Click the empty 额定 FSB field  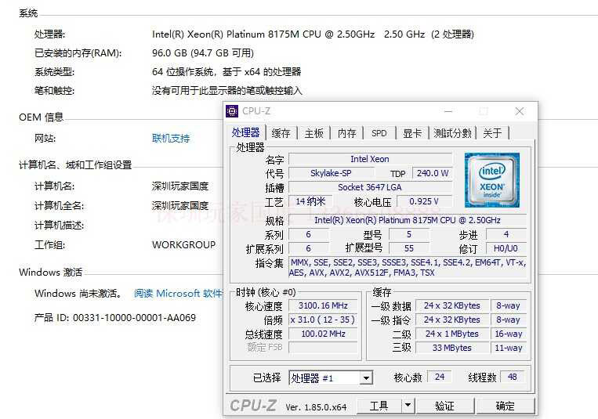click(x=323, y=347)
